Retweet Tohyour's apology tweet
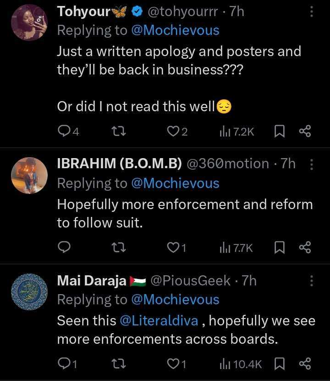 tap(118, 132)
